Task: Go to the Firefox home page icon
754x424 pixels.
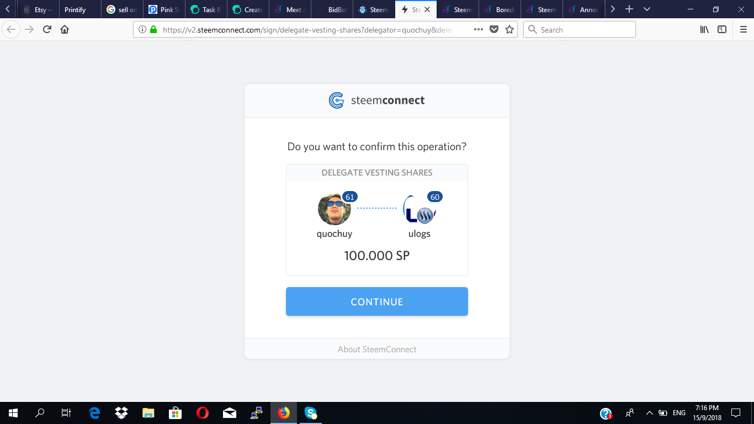Action: (x=65, y=30)
